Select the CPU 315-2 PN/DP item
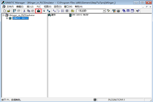The height and width of the screenshot is (102, 153). click(x=79, y=15)
